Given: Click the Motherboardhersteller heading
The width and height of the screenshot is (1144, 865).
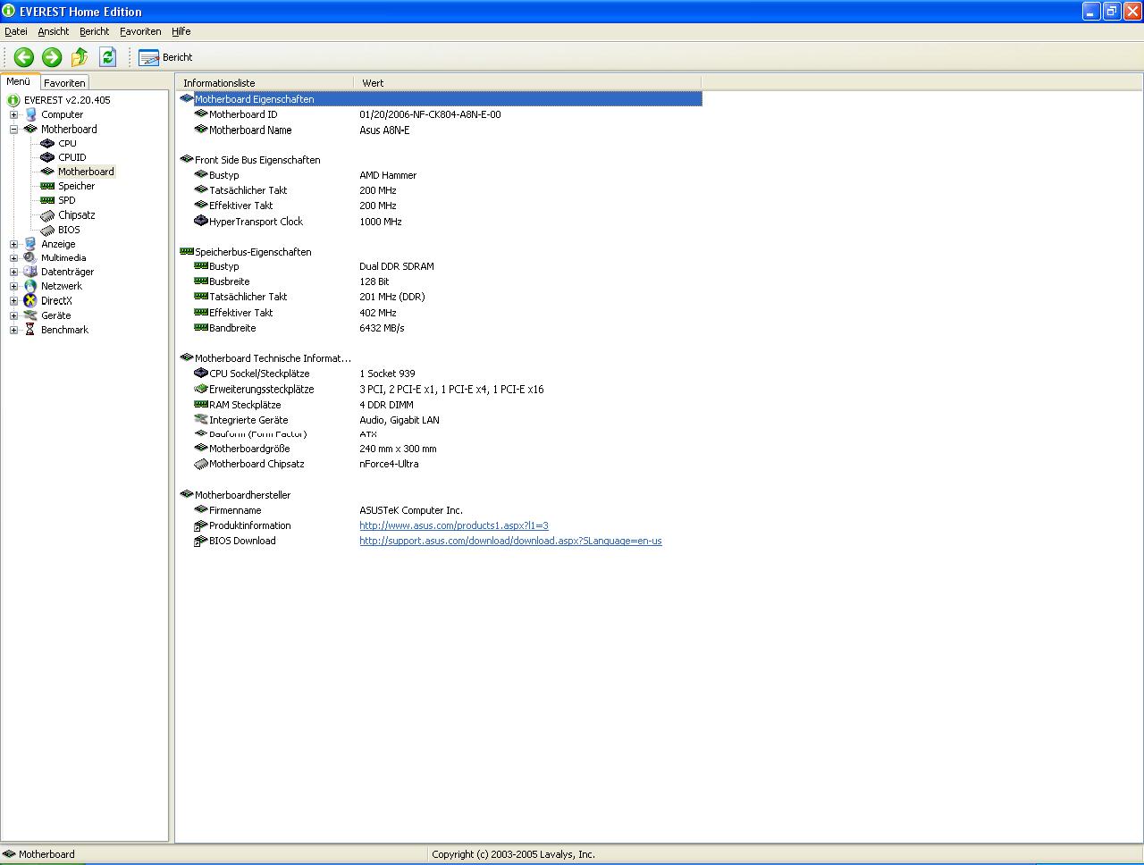Looking at the screenshot, I should pyautogui.click(x=242, y=495).
